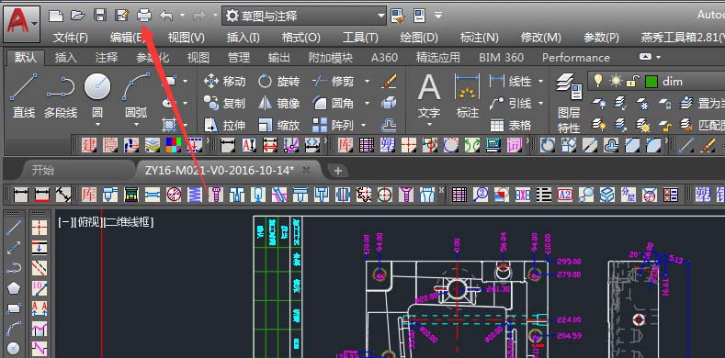Close the ZY16-M021-V0-2016-10-14 drawing tab
Viewport: 725px width, 358px height.
pos(306,170)
